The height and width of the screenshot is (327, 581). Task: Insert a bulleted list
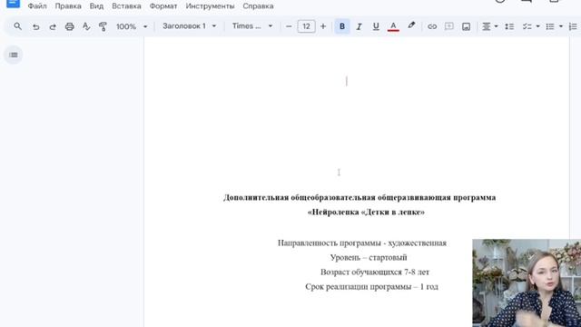click(550, 26)
